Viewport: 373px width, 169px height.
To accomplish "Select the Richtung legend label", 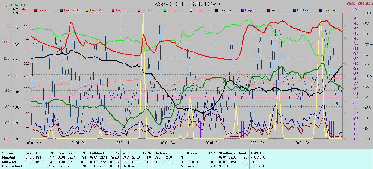I will click(303, 10).
